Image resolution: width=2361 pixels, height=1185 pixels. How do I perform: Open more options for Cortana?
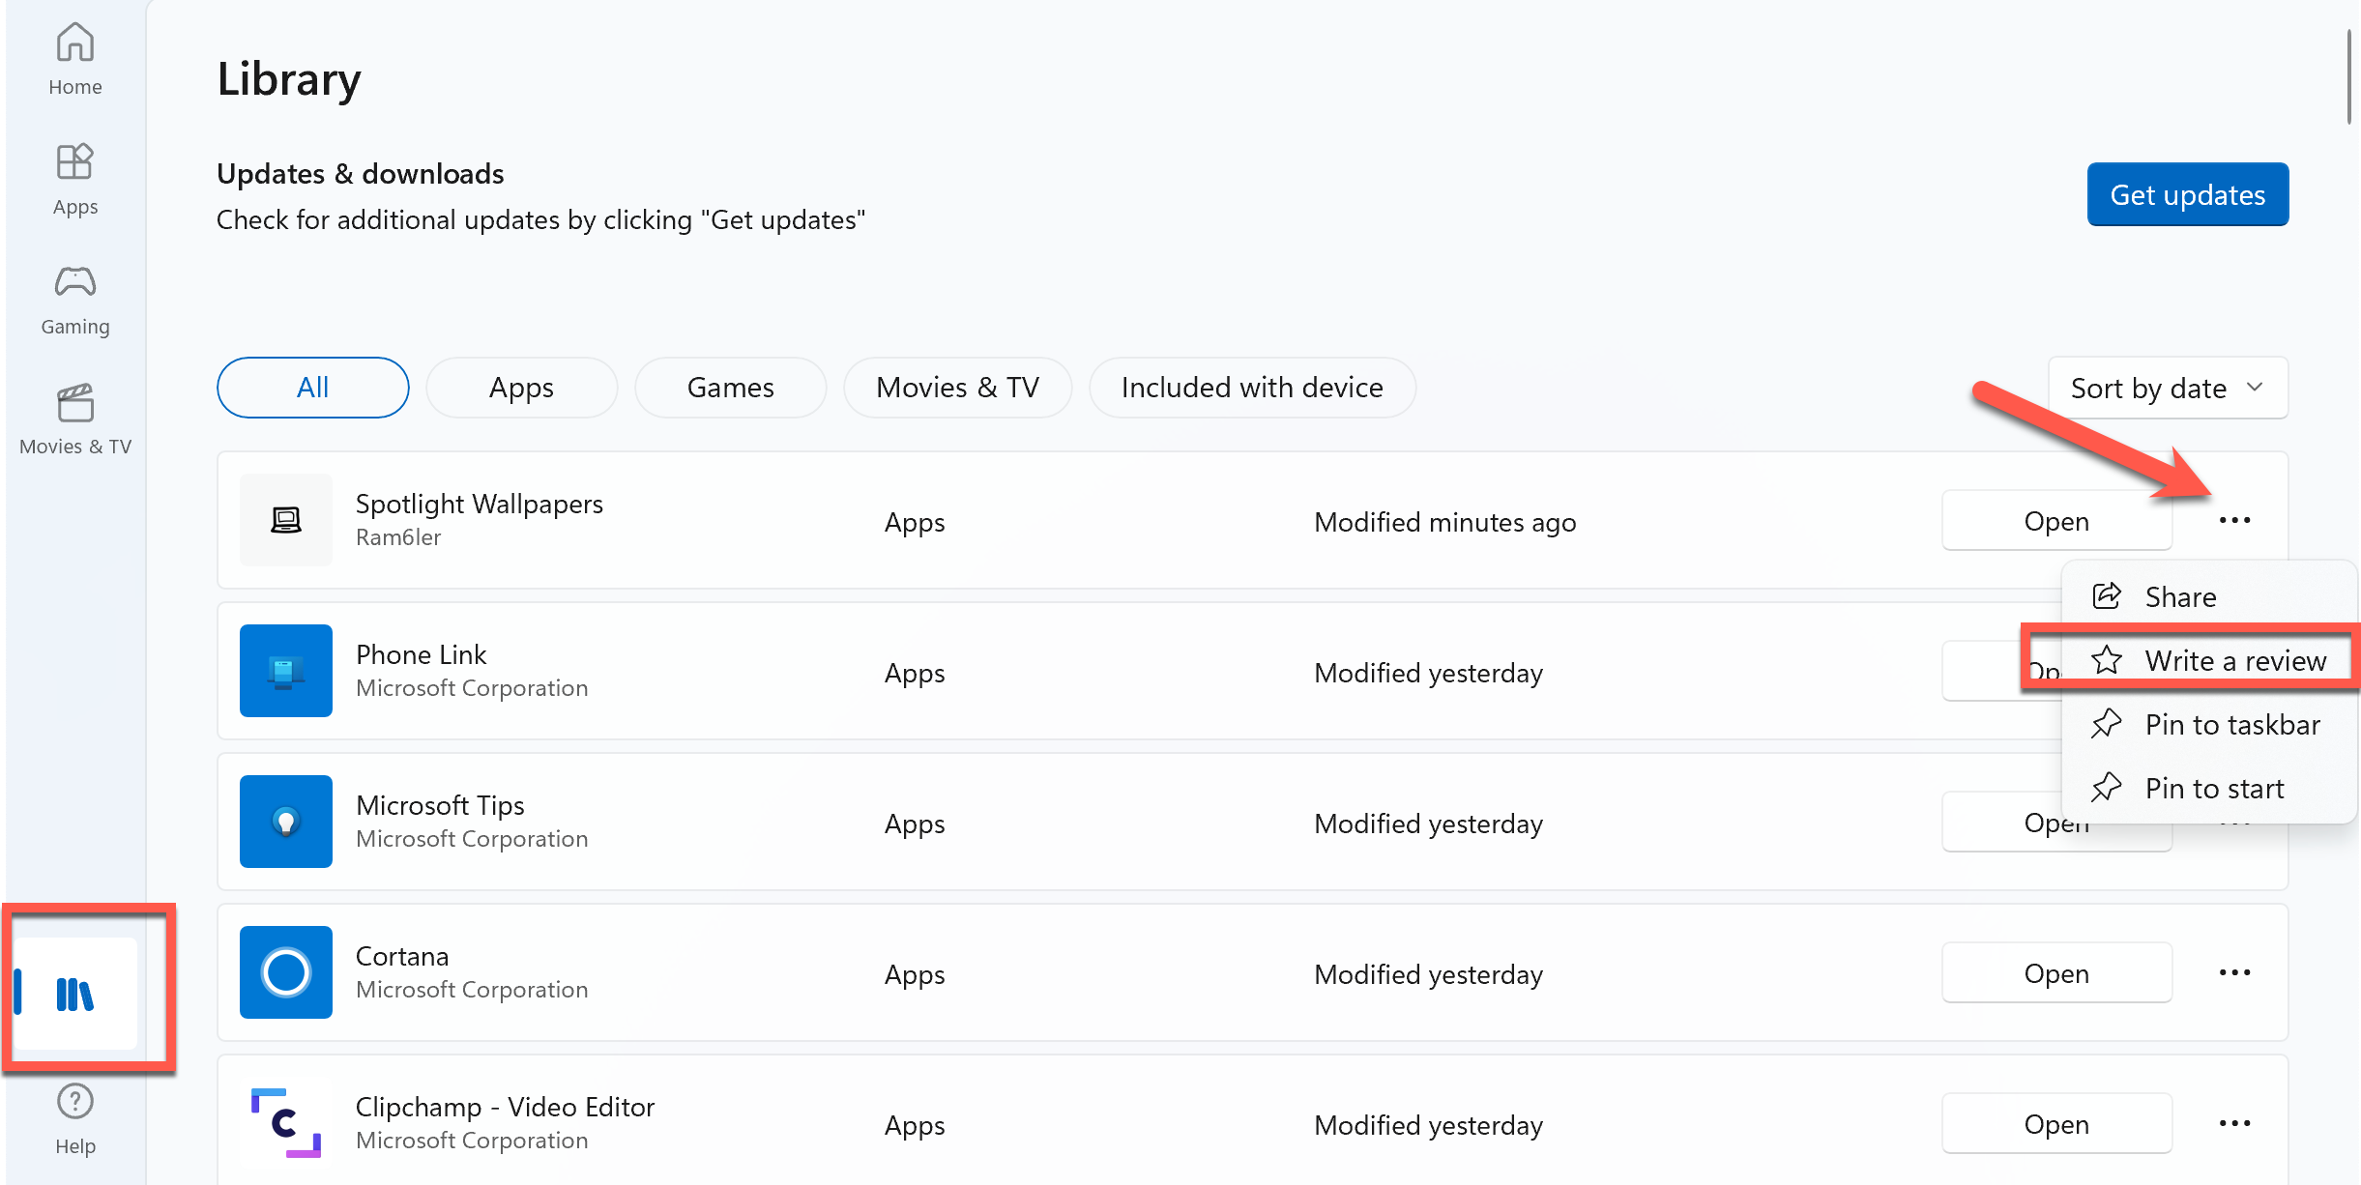click(2234, 972)
